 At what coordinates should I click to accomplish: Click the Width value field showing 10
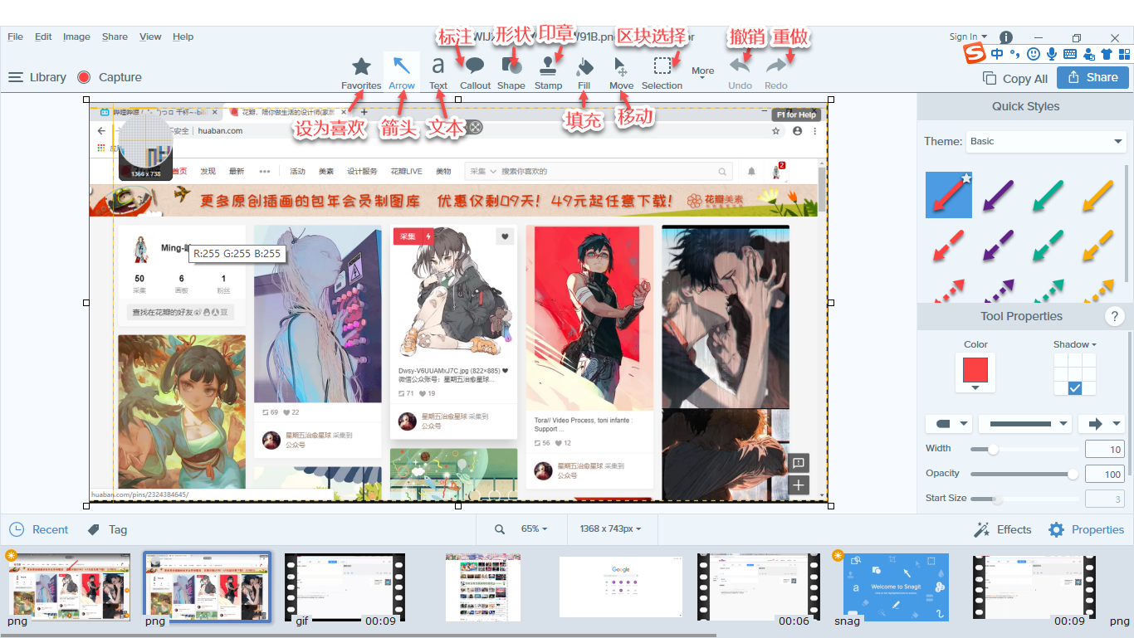(x=1105, y=450)
